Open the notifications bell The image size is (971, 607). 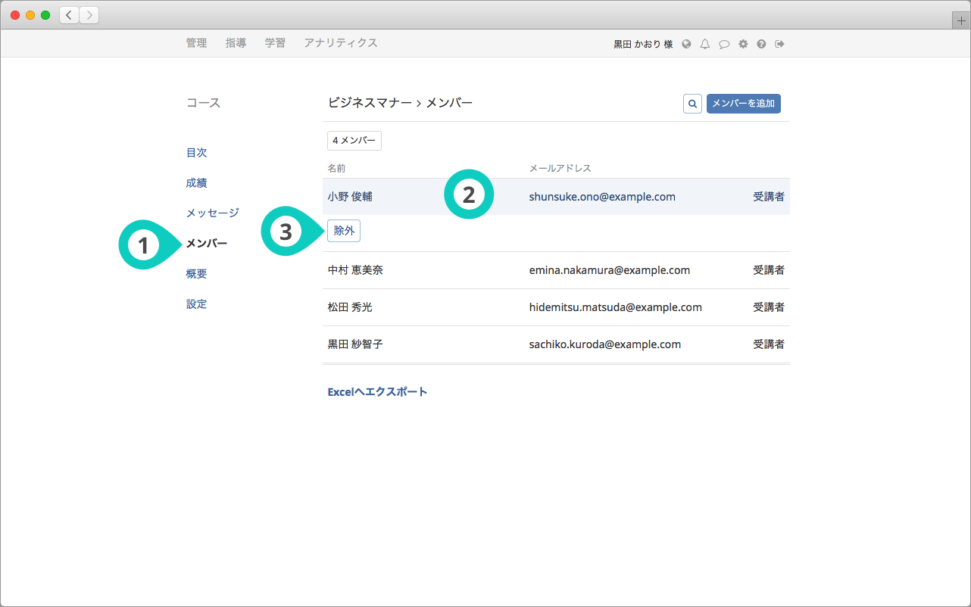click(x=705, y=44)
